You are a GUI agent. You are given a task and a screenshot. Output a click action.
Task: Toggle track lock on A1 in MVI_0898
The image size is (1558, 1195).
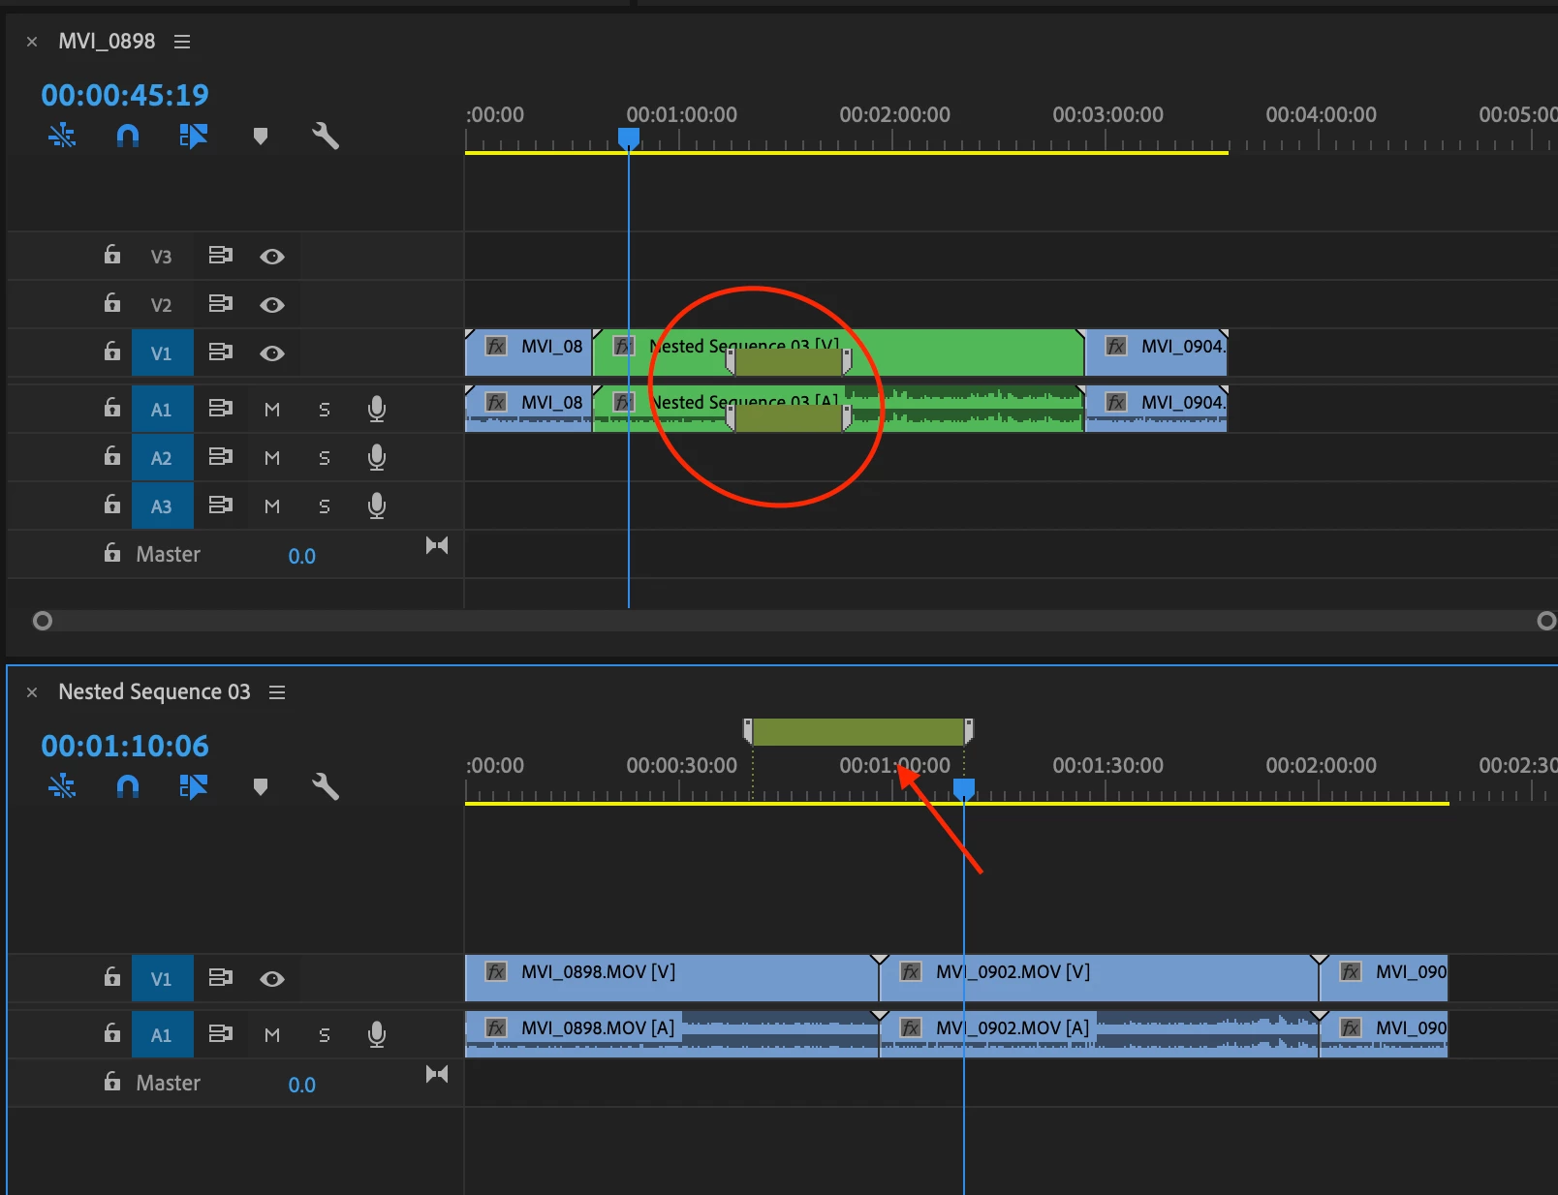pyautogui.click(x=112, y=408)
